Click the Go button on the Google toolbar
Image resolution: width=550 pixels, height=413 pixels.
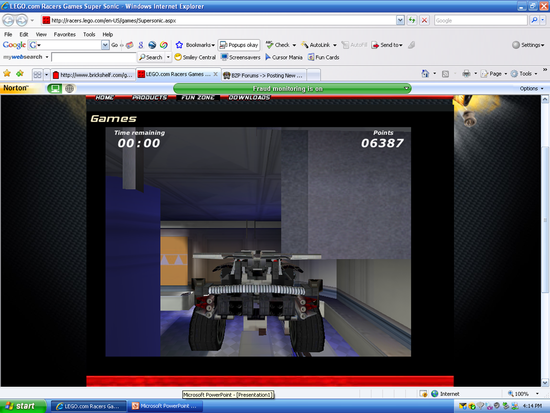point(115,45)
